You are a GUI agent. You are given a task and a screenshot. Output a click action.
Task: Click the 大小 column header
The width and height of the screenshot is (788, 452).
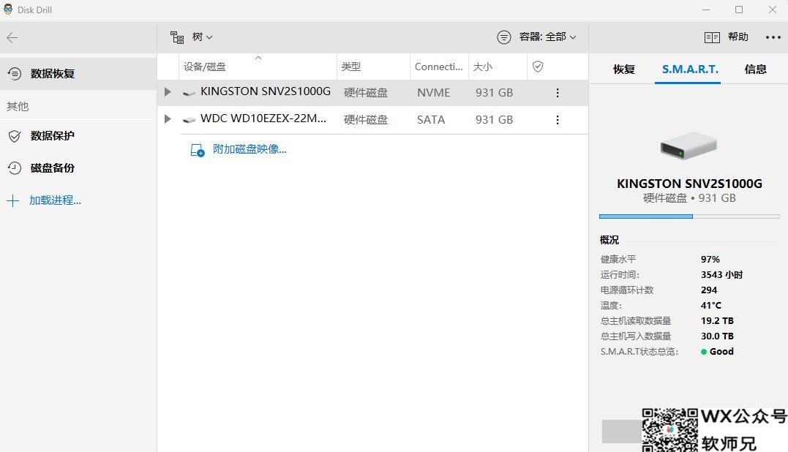482,67
